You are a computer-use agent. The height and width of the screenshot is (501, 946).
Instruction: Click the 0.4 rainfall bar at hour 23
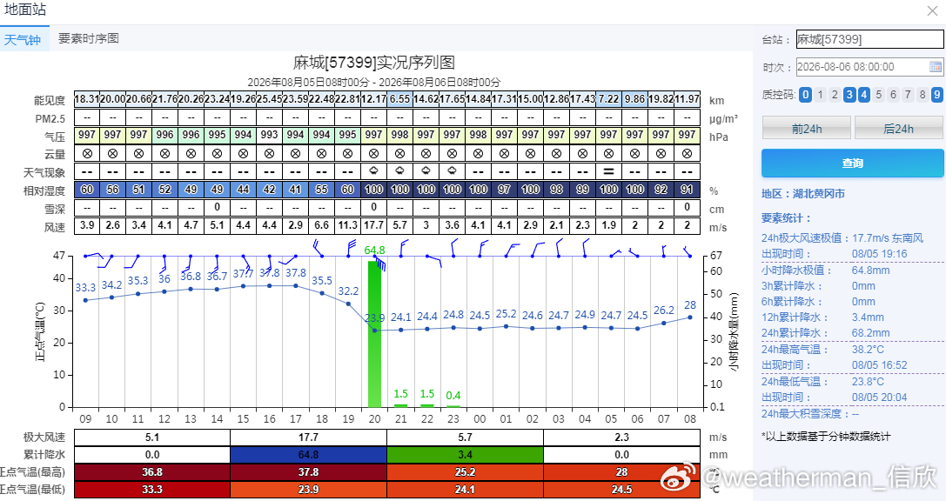click(453, 406)
